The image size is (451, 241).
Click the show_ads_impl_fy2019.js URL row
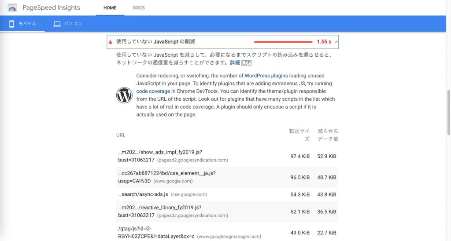(x=227, y=156)
